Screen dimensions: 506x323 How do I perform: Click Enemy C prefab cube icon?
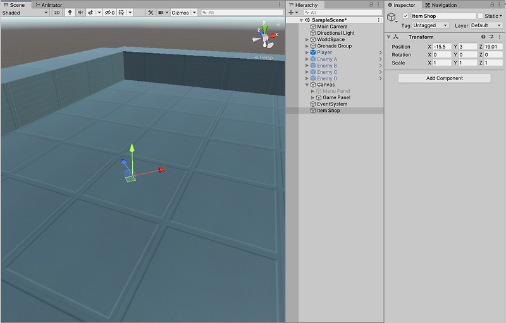pyautogui.click(x=312, y=72)
